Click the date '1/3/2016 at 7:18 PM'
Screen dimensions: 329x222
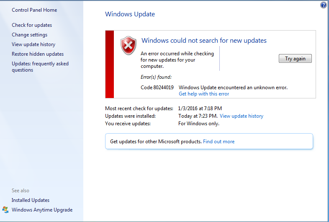click(x=200, y=108)
